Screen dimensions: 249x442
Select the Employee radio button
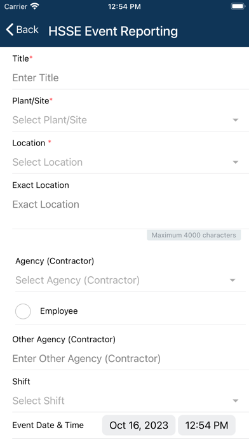[23, 311]
